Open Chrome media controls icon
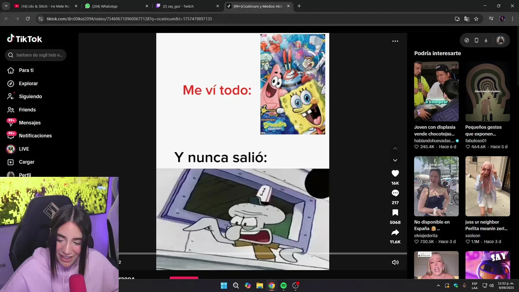This screenshot has width=519, height=292. coord(491,19)
